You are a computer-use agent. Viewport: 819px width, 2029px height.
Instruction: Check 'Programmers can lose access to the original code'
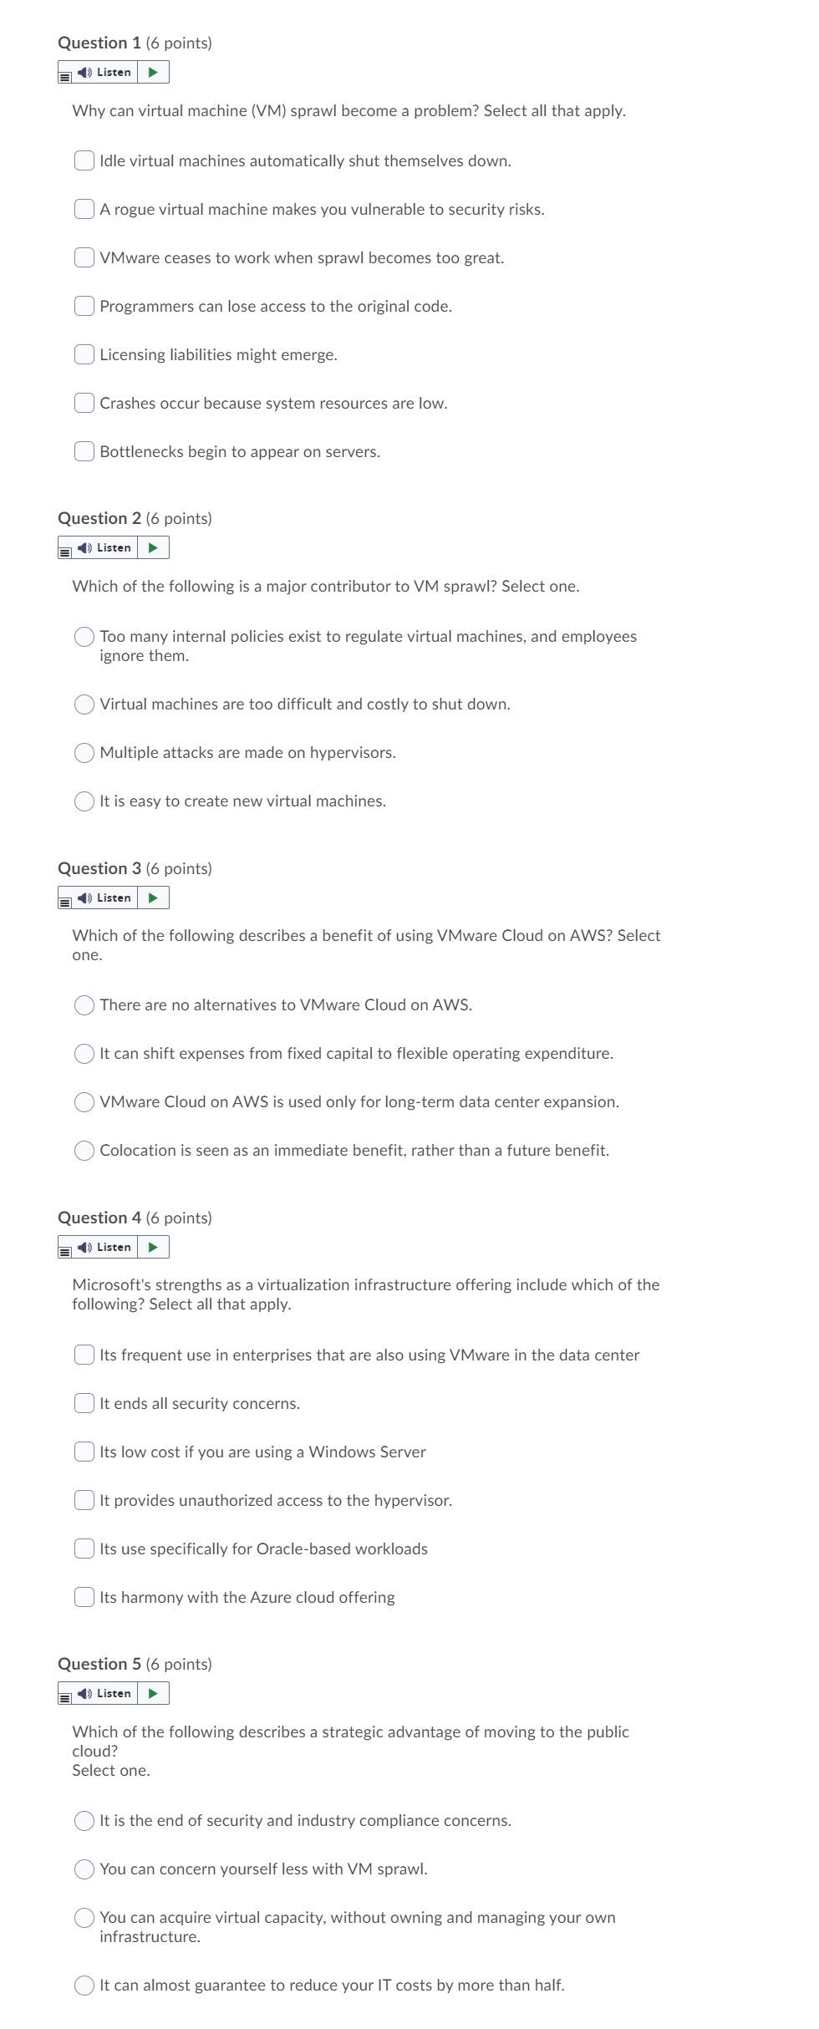(x=84, y=306)
